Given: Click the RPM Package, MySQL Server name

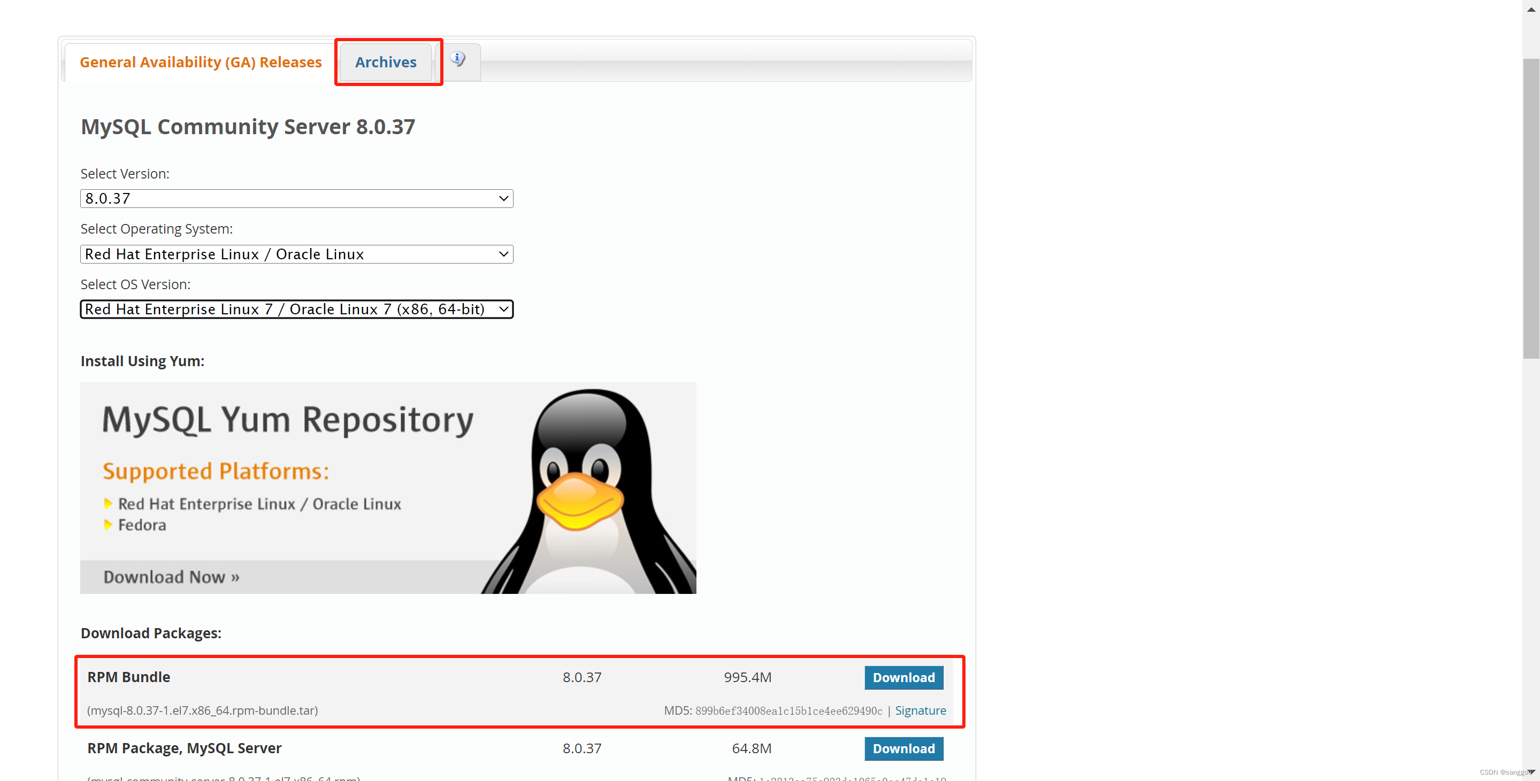Looking at the screenshot, I should (x=184, y=748).
